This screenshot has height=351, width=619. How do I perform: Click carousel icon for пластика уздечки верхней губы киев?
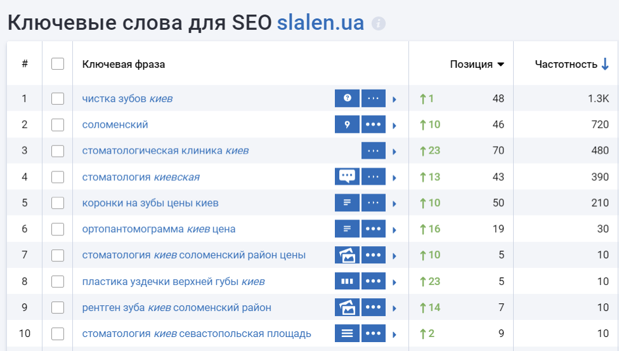[x=347, y=281]
